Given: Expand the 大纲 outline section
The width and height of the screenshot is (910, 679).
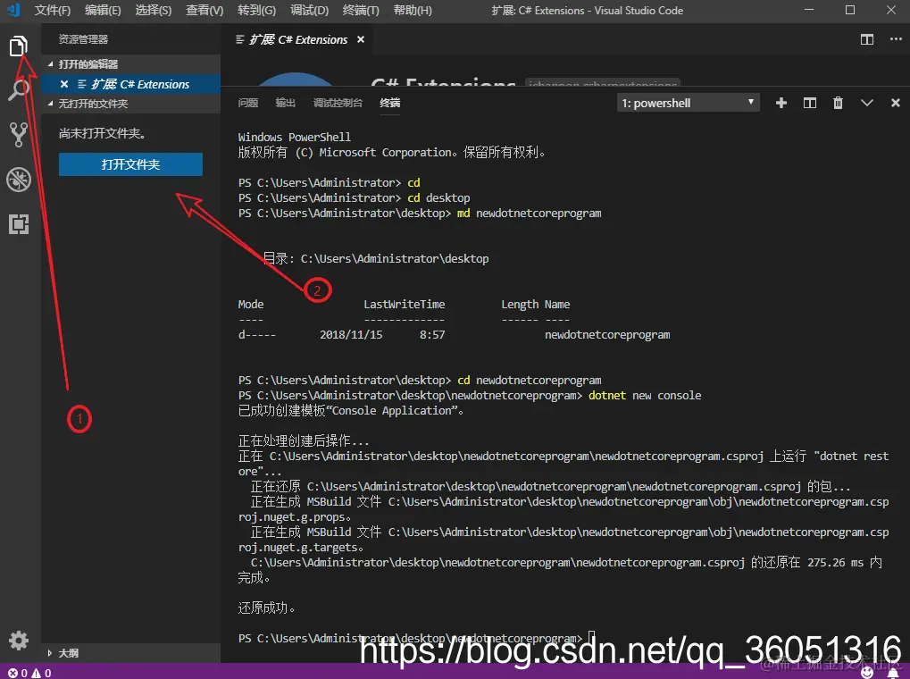Looking at the screenshot, I should [131, 653].
